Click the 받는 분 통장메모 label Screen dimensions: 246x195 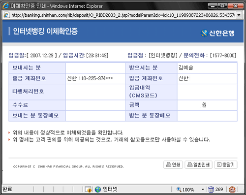[x=150, y=115]
